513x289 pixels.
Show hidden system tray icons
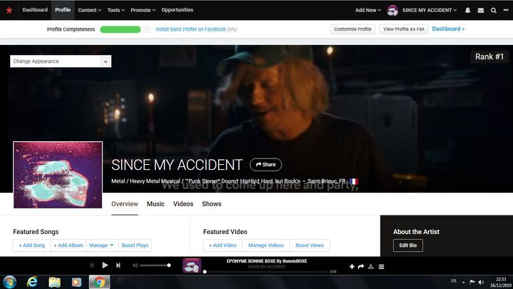[463, 282]
